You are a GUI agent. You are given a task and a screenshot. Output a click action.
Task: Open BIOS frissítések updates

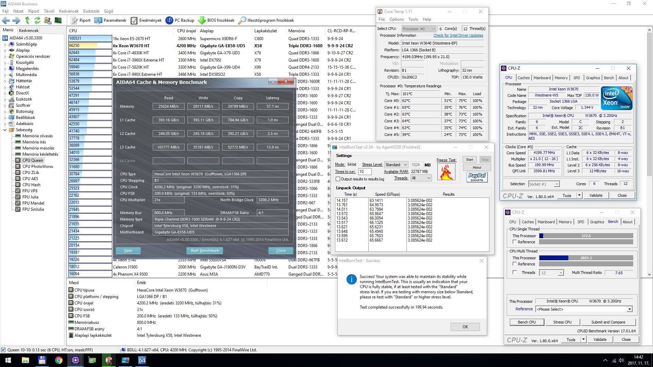pyautogui.click(x=216, y=20)
